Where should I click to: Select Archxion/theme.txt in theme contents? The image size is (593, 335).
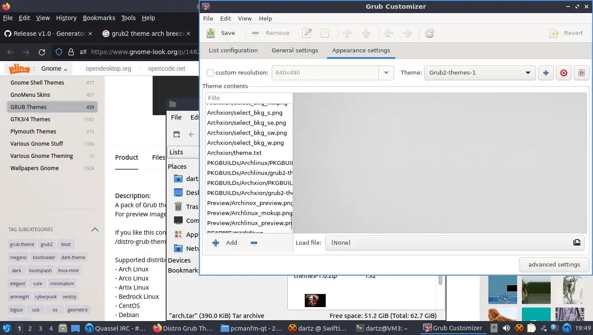(x=249, y=153)
